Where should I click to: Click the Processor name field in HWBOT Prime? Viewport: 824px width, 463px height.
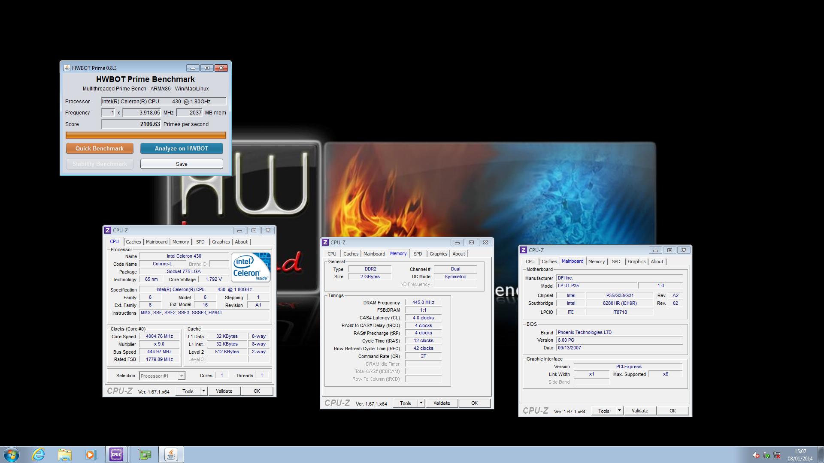point(164,102)
